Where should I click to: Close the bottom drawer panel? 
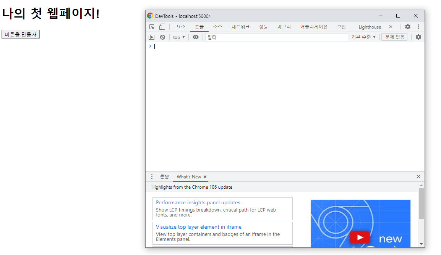[x=418, y=176]
